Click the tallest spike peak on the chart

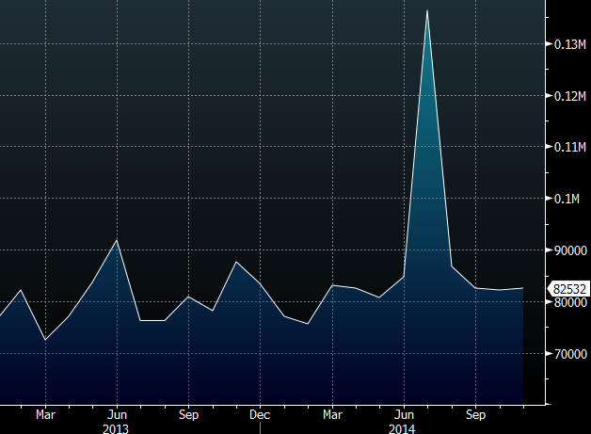click(427, 10)
